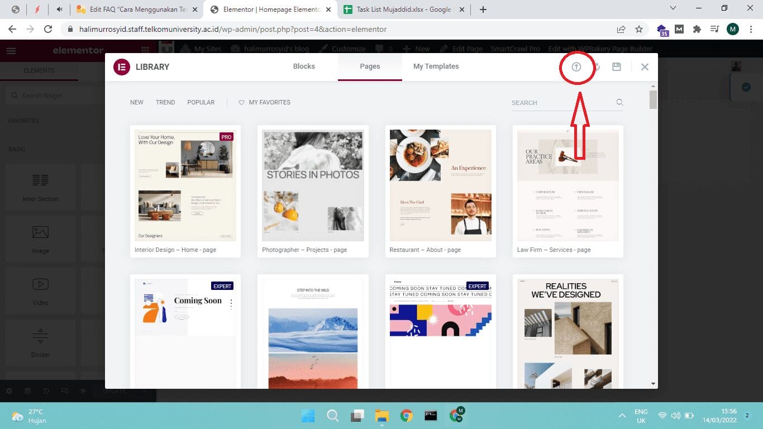Filter templates by POPULAR
Viewport: 763px width, 429px height.
[x=201, y=102]
